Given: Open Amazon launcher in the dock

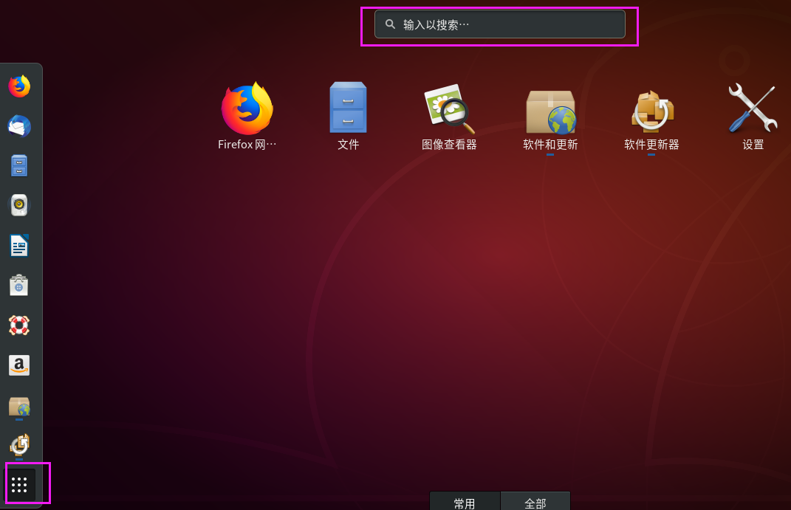Looking at the screenshot, I should point(19,365).
